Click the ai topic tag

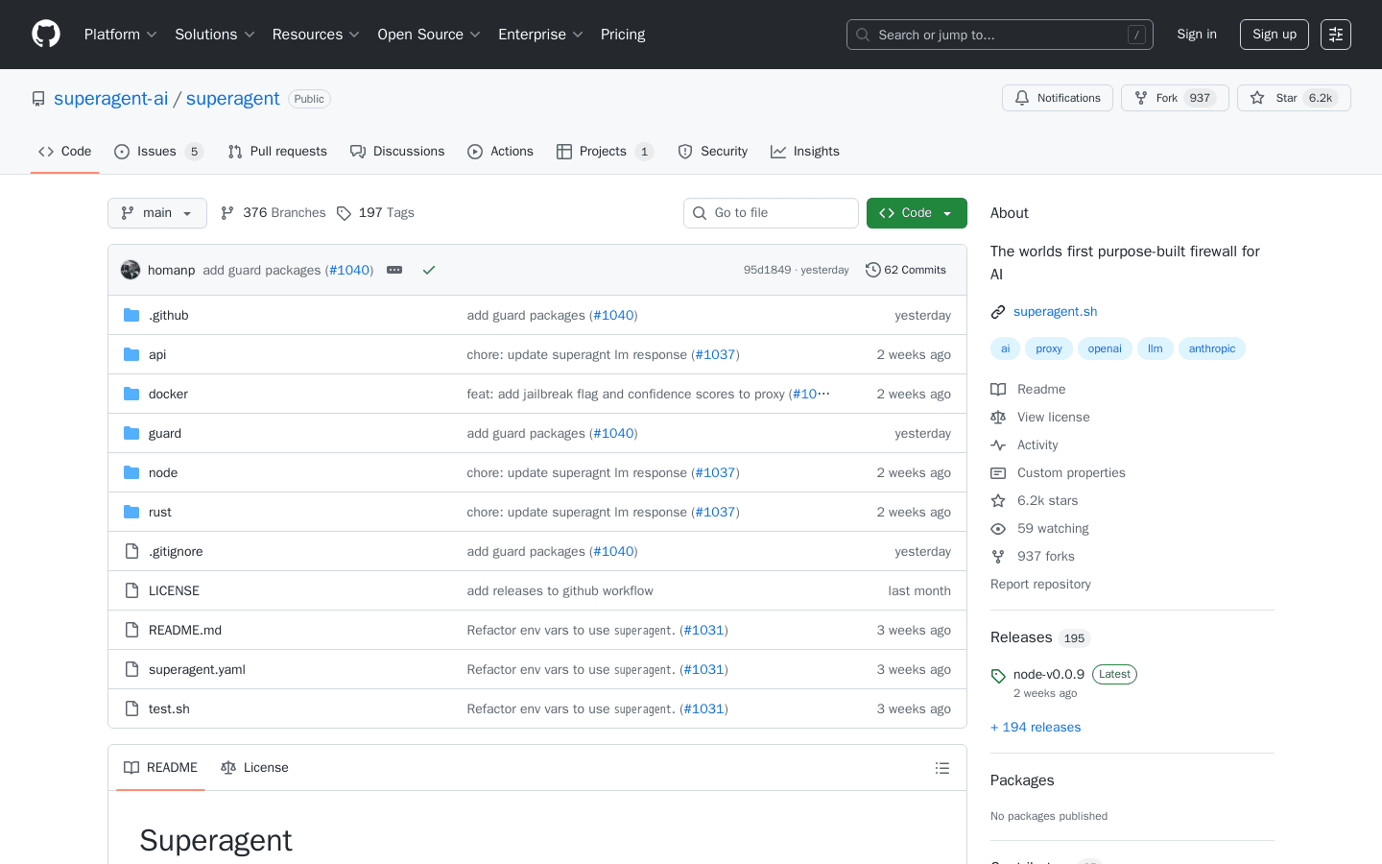click(x=1005, y=348)
